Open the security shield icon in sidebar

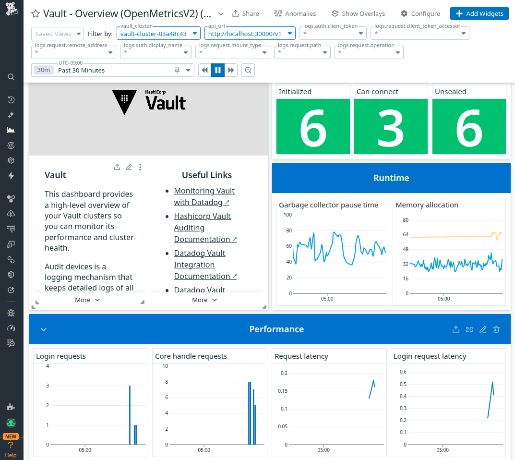tap(11, 275)
